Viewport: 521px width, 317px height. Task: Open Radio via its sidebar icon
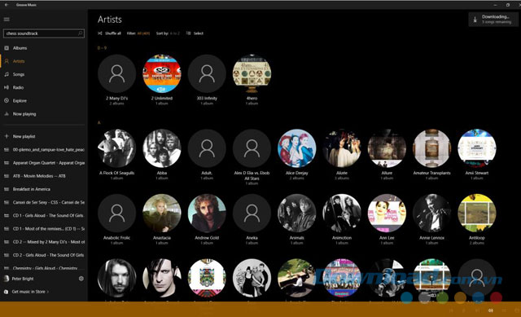(7, 87)
